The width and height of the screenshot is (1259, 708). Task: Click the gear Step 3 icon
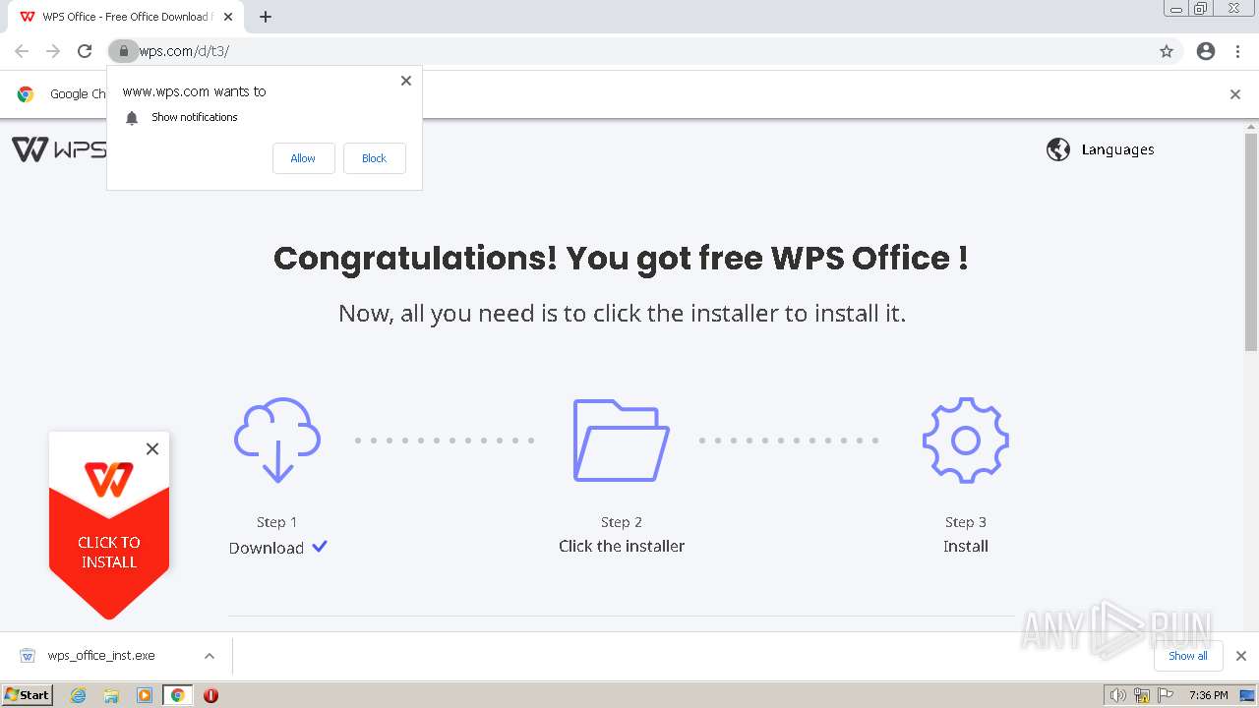click(x=966, y=440)
